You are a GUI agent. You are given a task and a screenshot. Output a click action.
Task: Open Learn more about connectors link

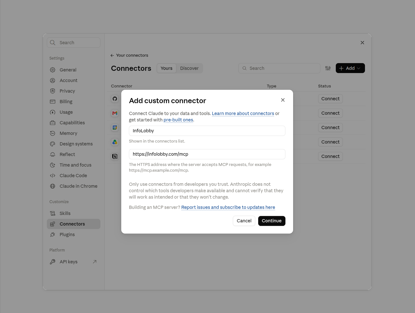(x=243, y=113)
